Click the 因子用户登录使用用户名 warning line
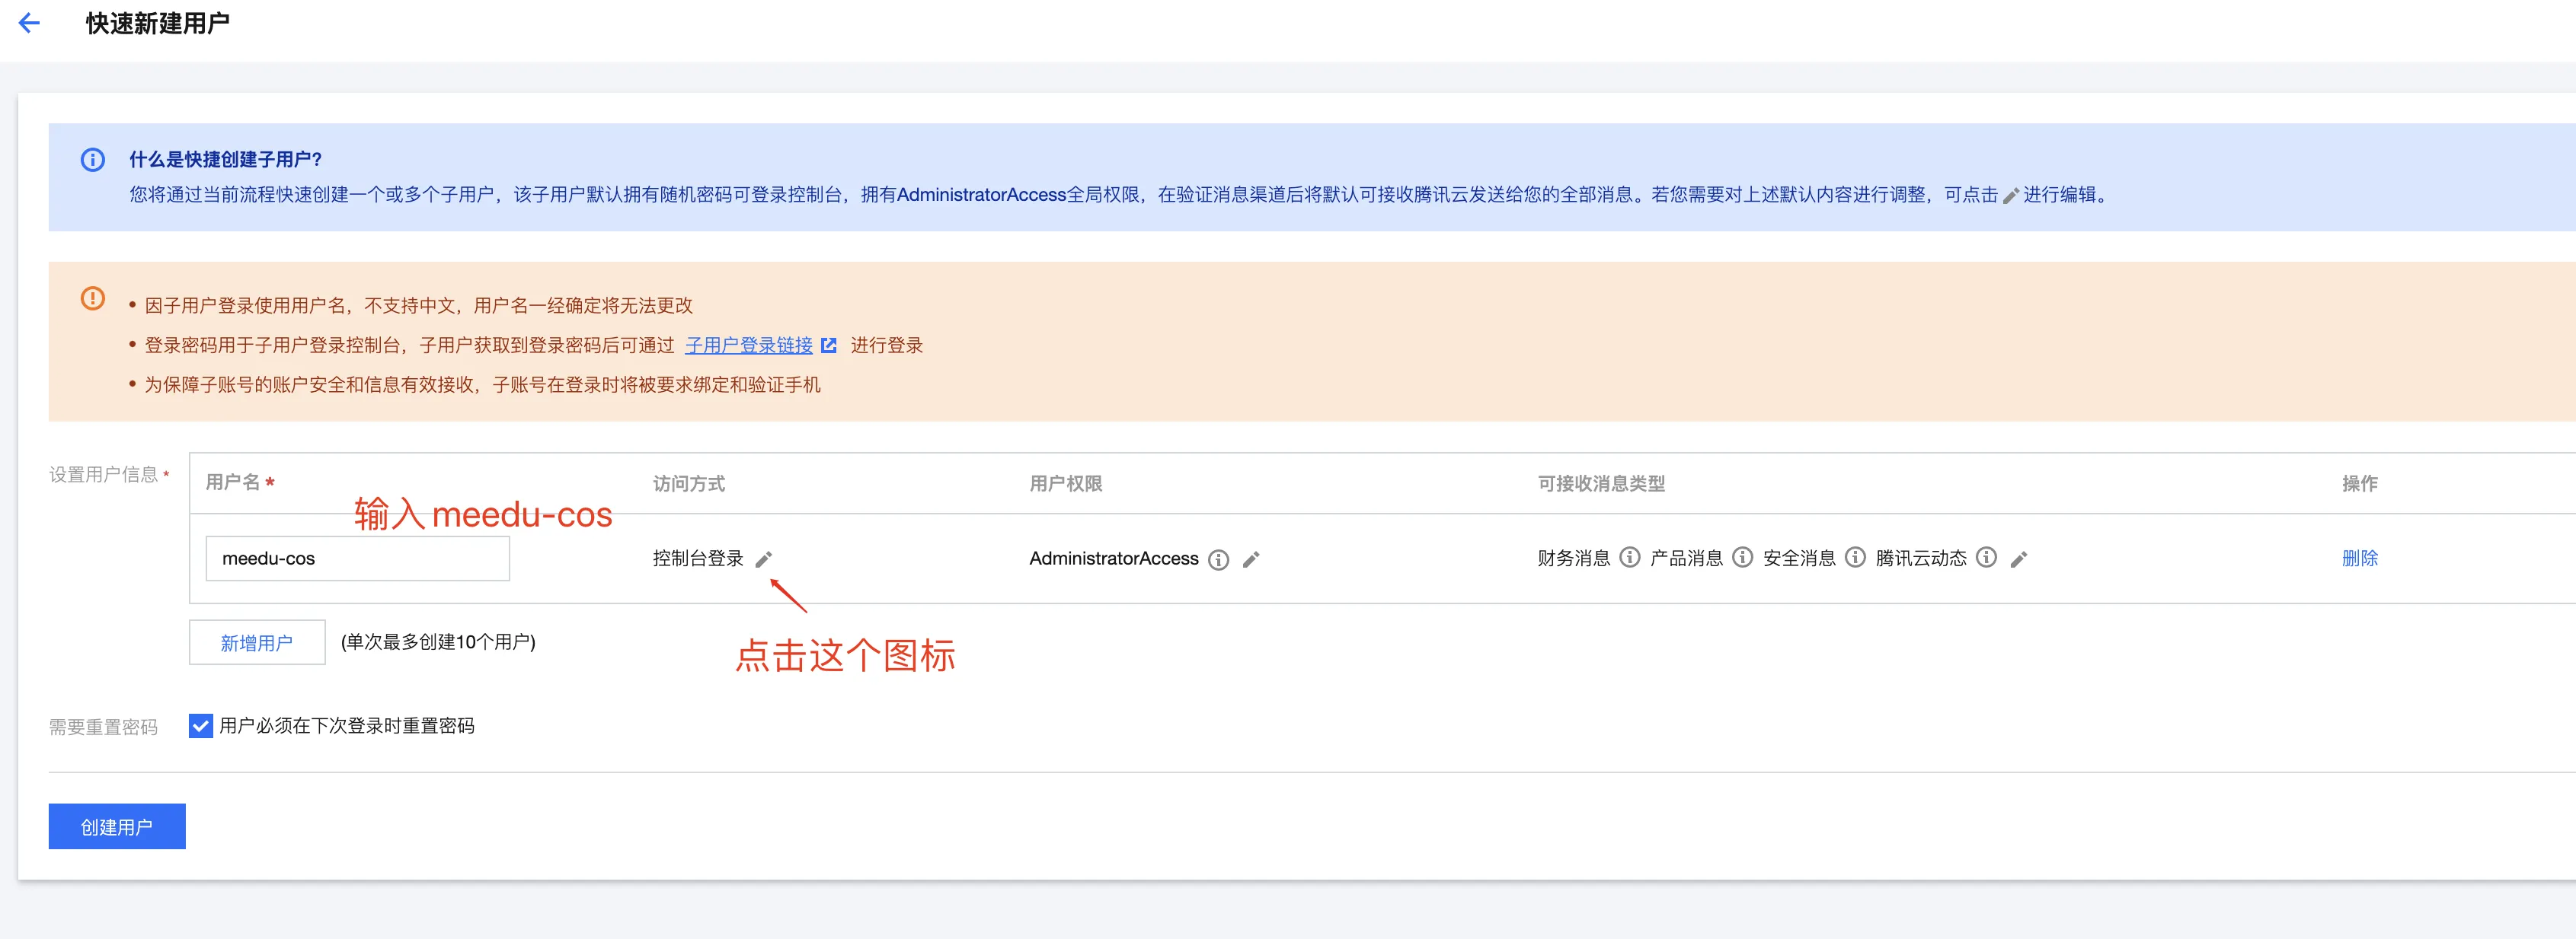 pyautogui.click(x=419, y=306)
